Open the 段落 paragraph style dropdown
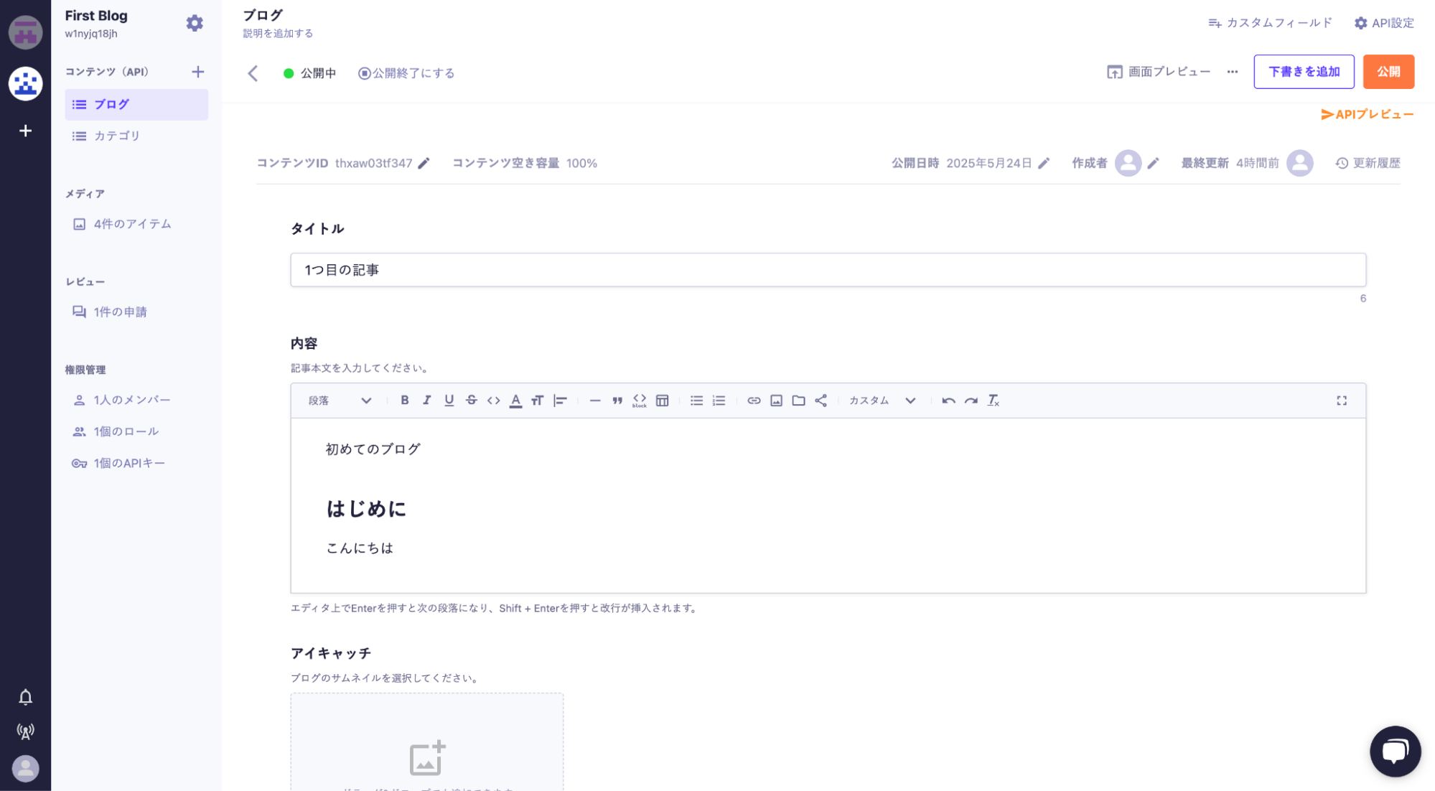 point(340,401)
